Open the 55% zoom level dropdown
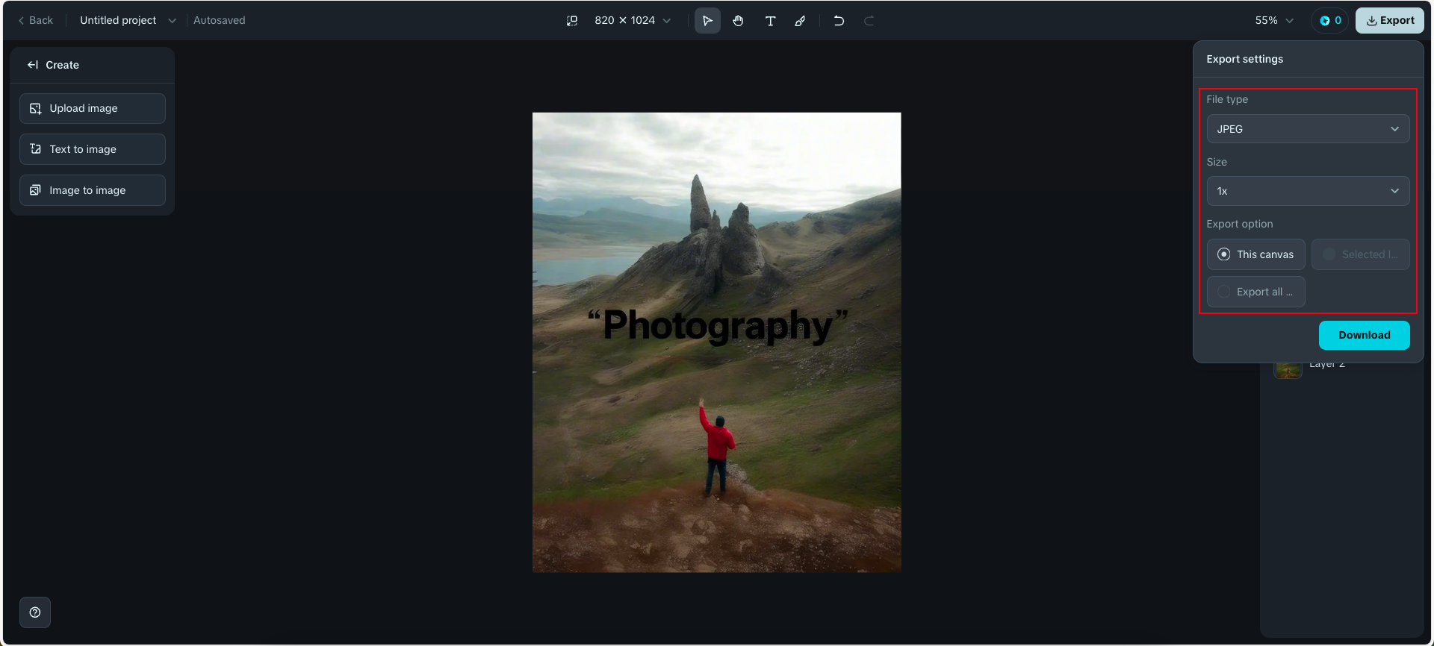 pos(1273,21)
